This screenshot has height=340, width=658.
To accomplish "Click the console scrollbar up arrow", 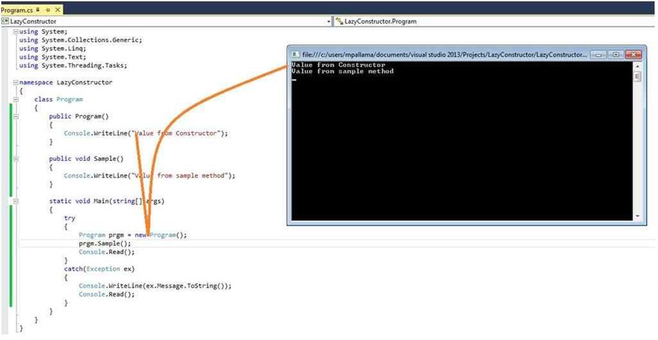I will coord(637,66).
